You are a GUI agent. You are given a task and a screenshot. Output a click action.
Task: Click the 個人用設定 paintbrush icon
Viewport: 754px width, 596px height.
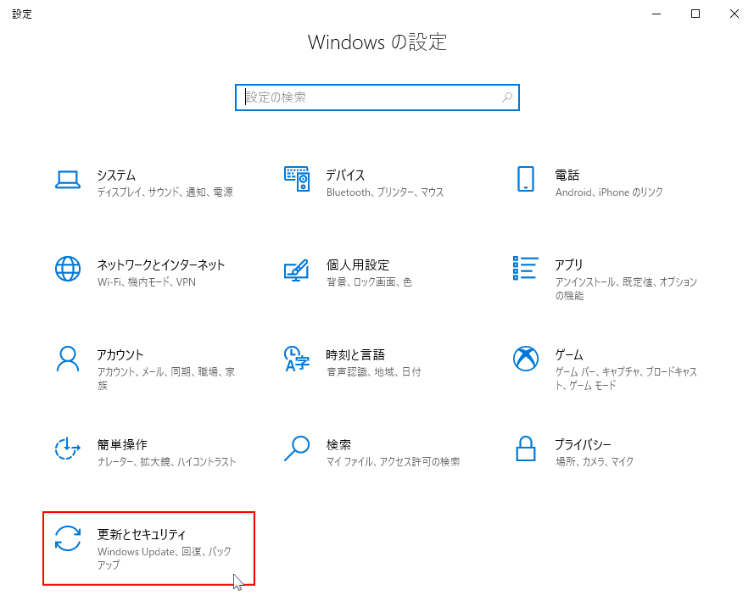(296, 270)
